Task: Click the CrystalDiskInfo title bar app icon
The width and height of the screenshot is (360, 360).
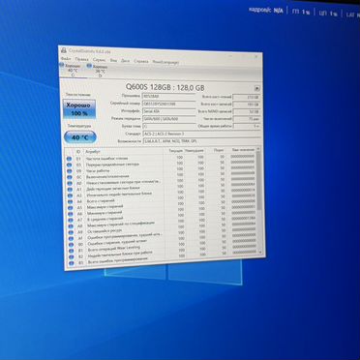Action: coord(64,50)
